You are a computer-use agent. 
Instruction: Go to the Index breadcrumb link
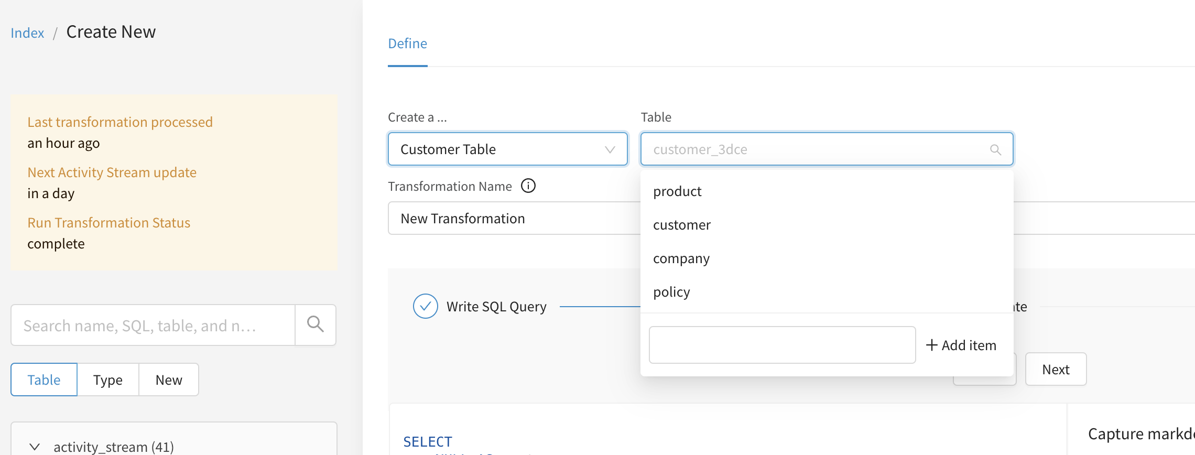(x=27, y=33)
